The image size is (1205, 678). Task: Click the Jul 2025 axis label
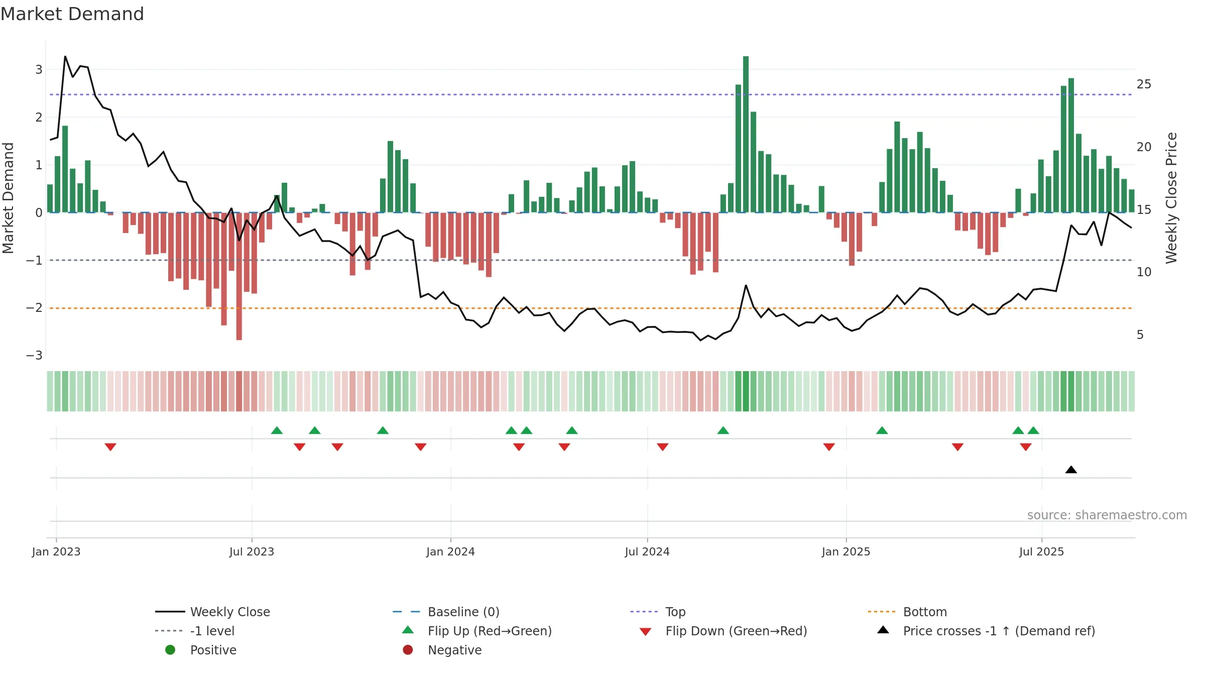click(1041, 551)
